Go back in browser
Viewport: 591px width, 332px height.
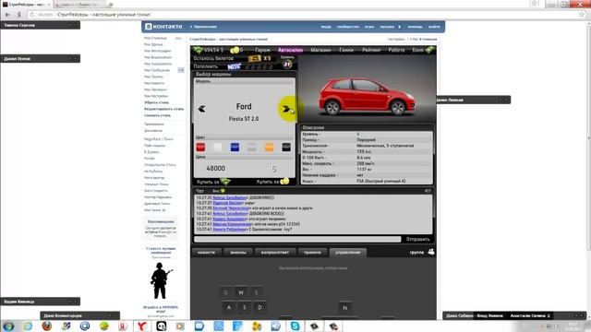tap(7, 15)
